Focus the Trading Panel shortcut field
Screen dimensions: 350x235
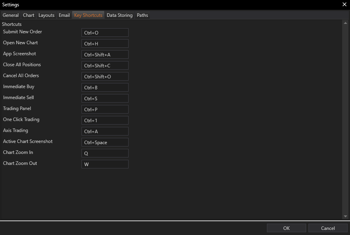[x=105, y=109]
